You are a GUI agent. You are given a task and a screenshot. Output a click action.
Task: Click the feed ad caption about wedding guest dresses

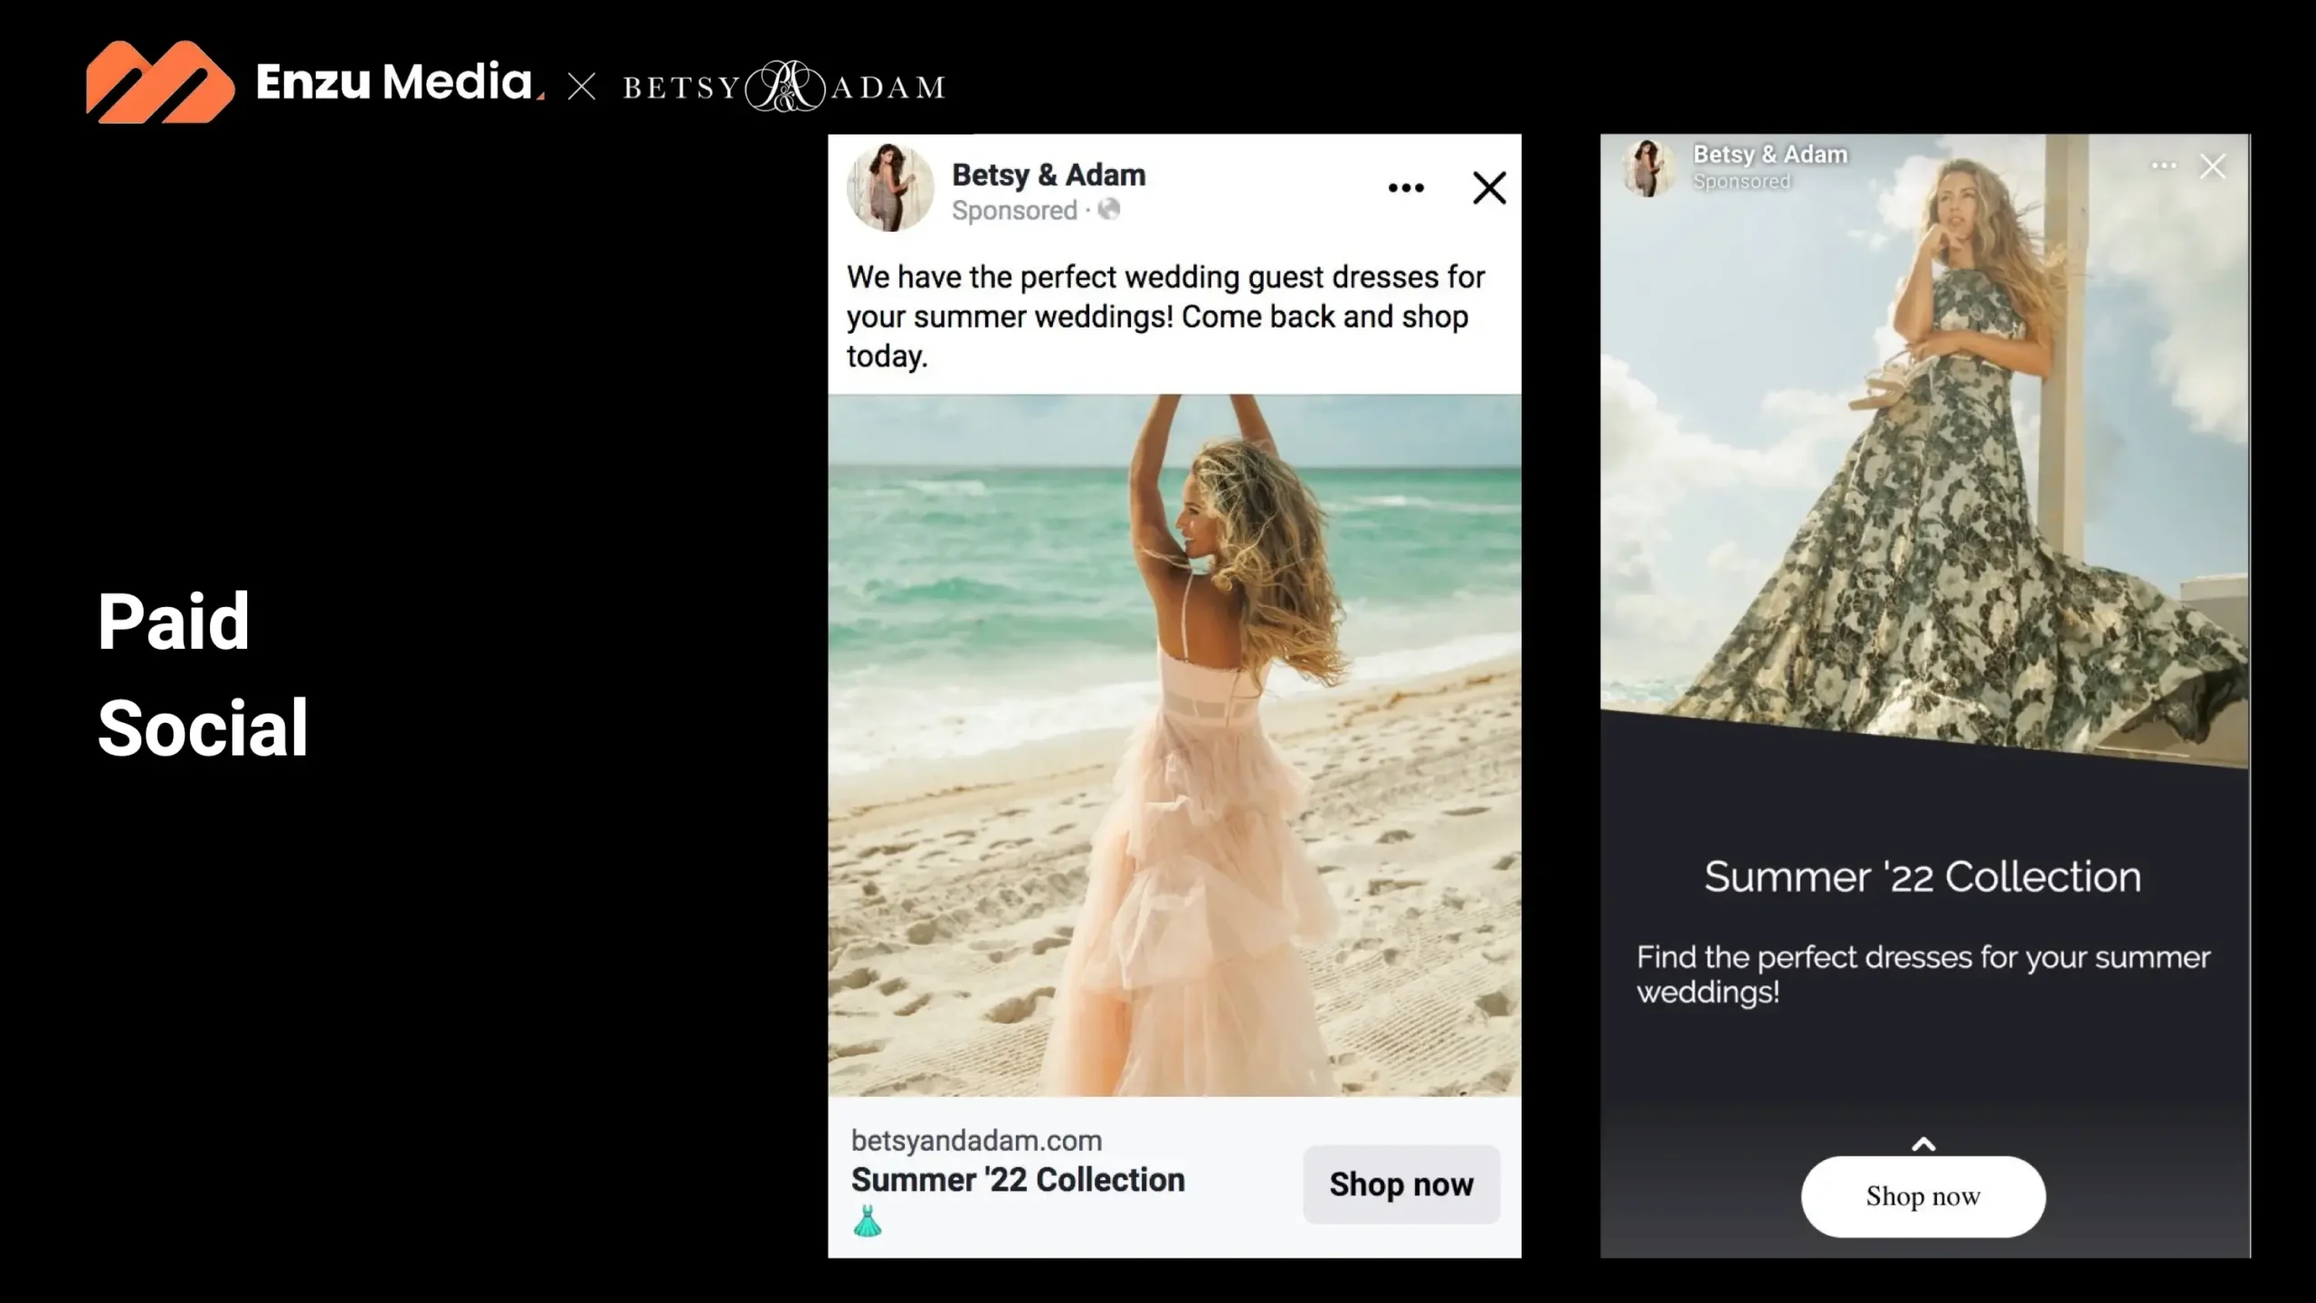1165,317
